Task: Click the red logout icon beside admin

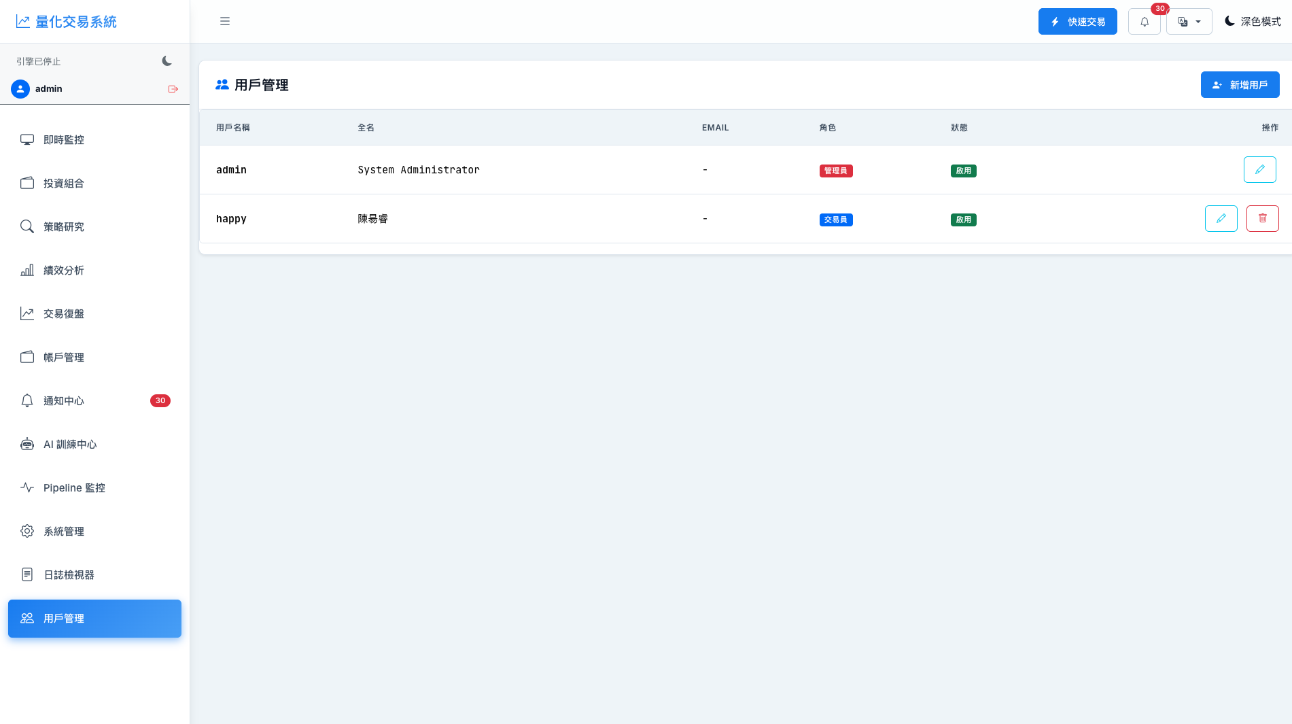Action: coord(173,89)
